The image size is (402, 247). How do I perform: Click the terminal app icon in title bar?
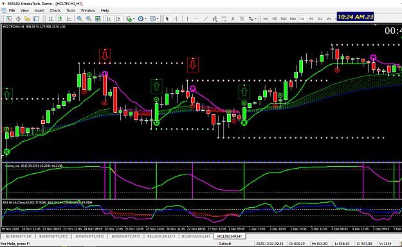(x=3, y=3)
